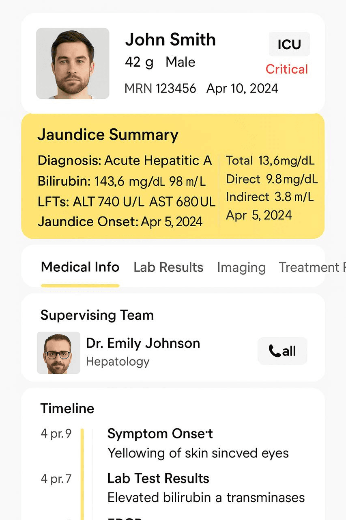Click the Total bilirubin value
The height and width of the screenshot is (520, 346).
pyautogui.click(x=270, y=160)
